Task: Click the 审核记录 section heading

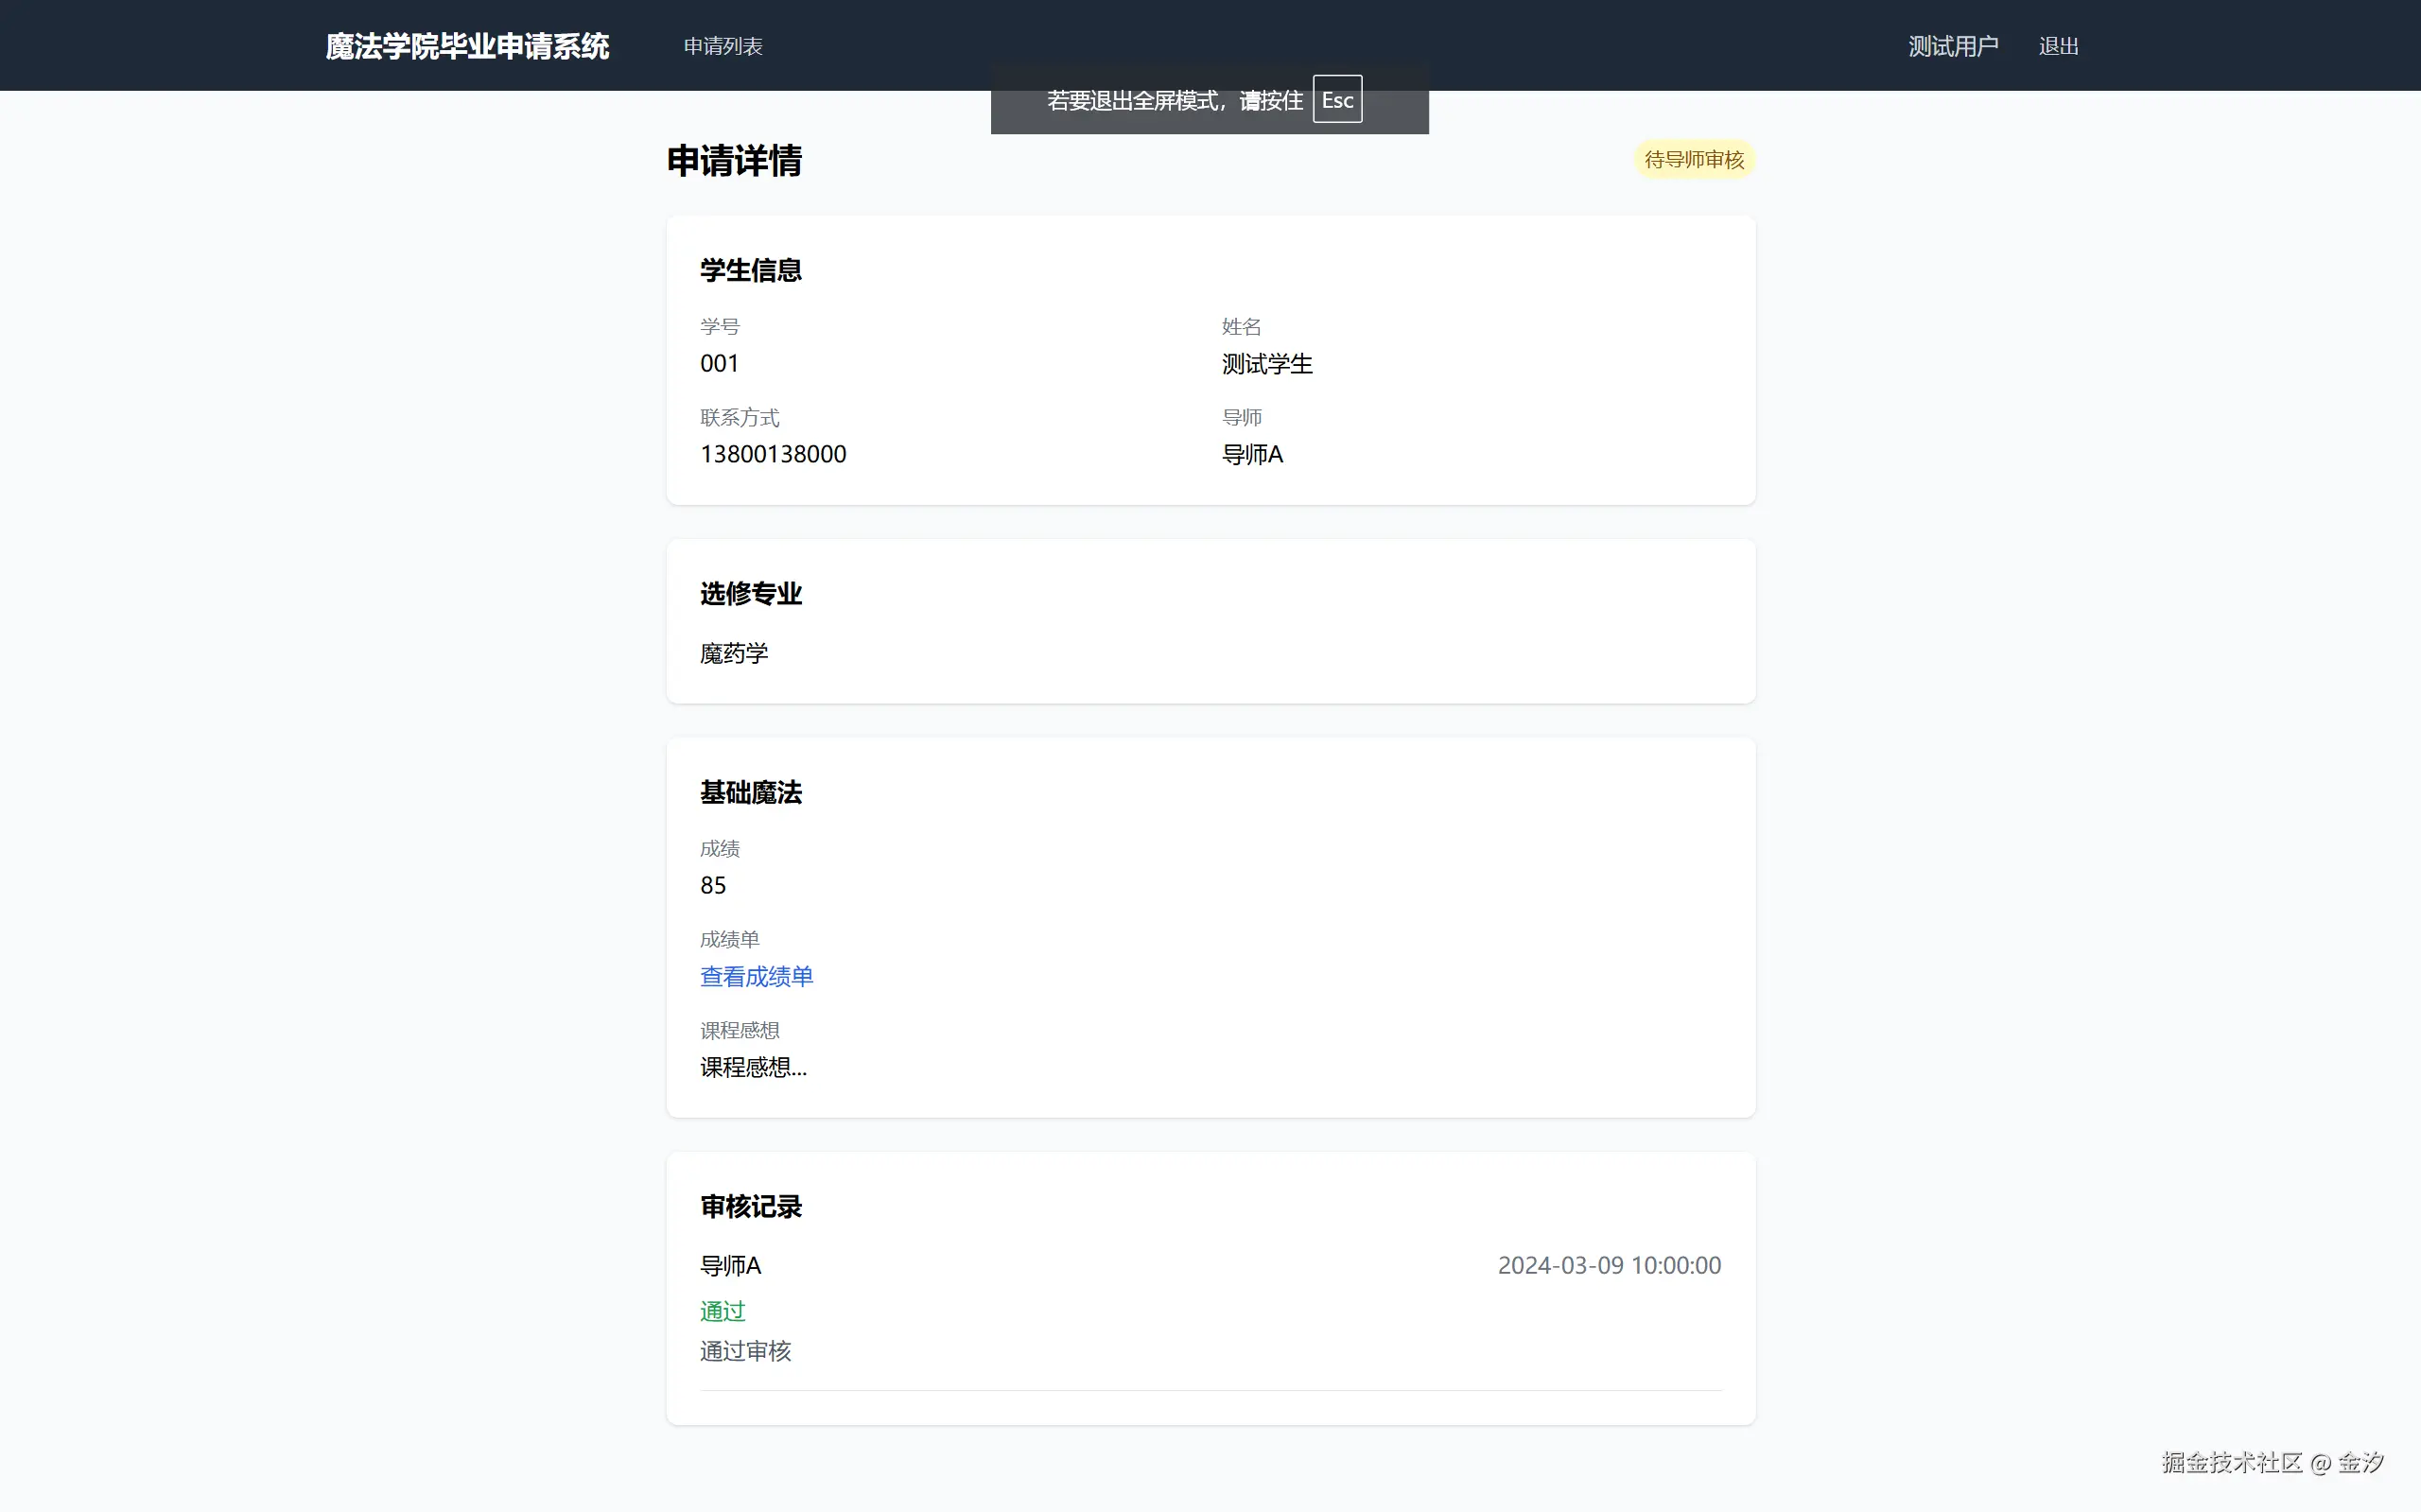Action: pyautogui.click(x=750, y=1207)
